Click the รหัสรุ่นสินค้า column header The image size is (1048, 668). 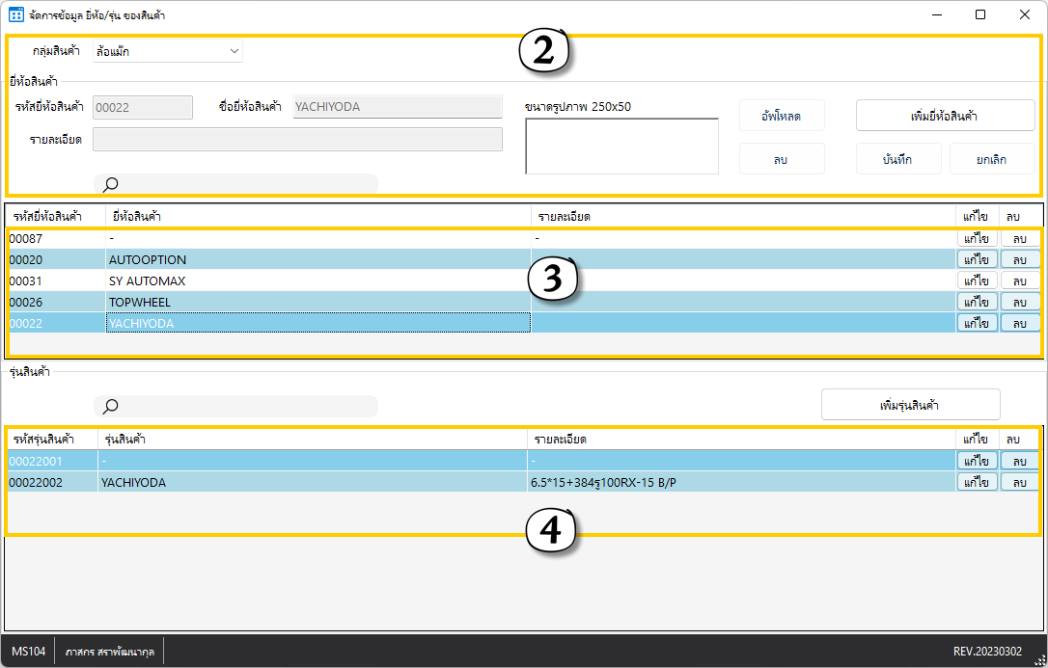point(51,440)
